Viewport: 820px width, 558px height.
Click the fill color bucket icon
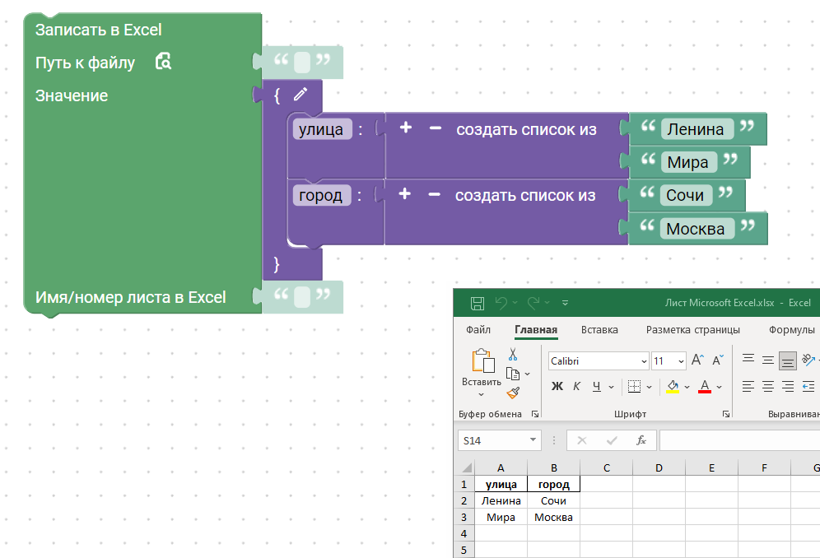click(x=673, y=387)
